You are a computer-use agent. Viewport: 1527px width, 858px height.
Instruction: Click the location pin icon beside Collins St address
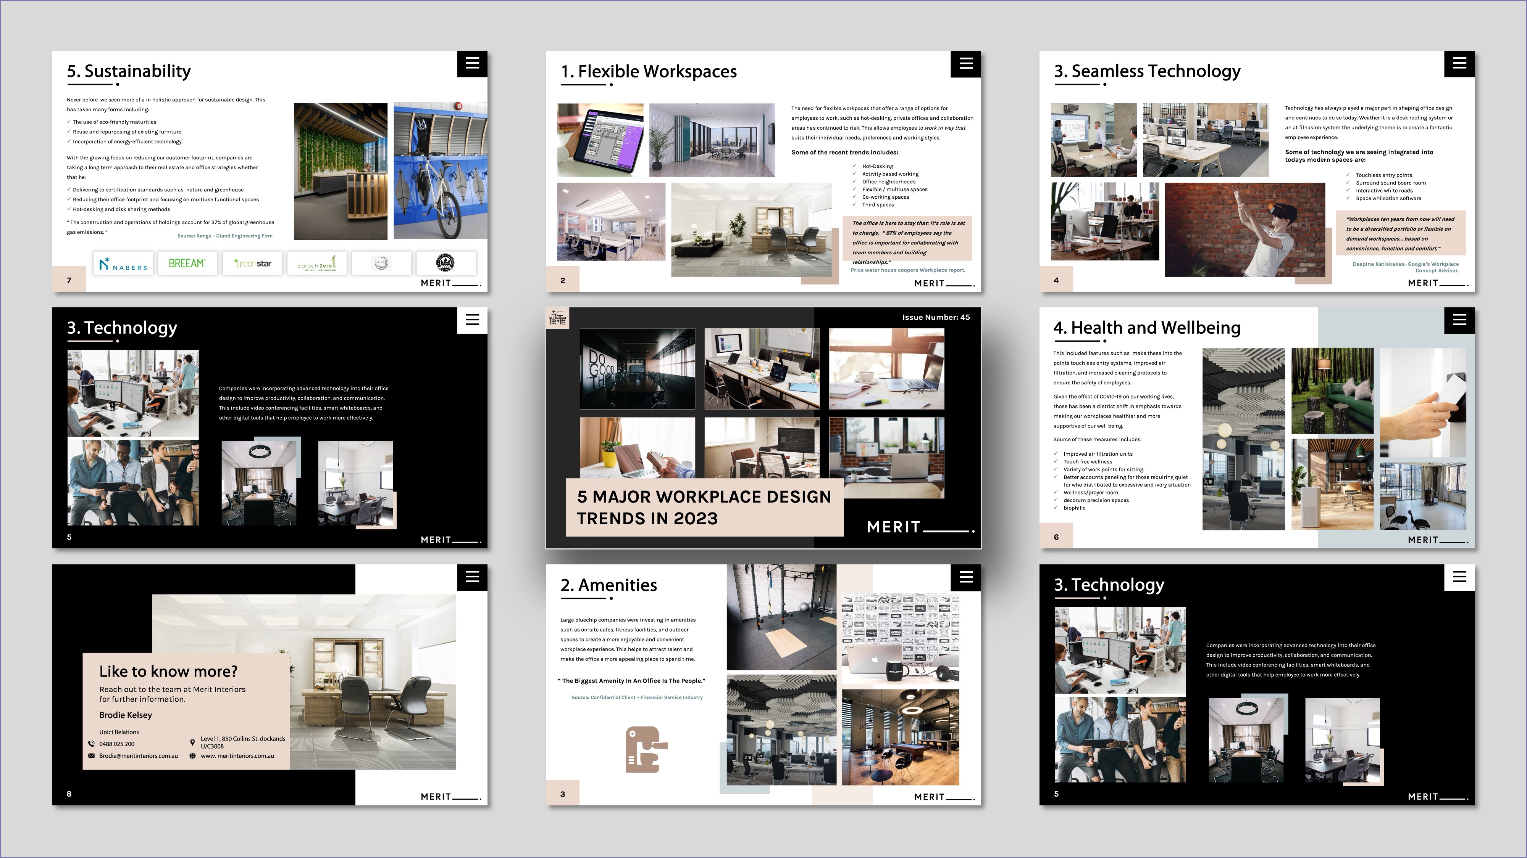point(193,742)
